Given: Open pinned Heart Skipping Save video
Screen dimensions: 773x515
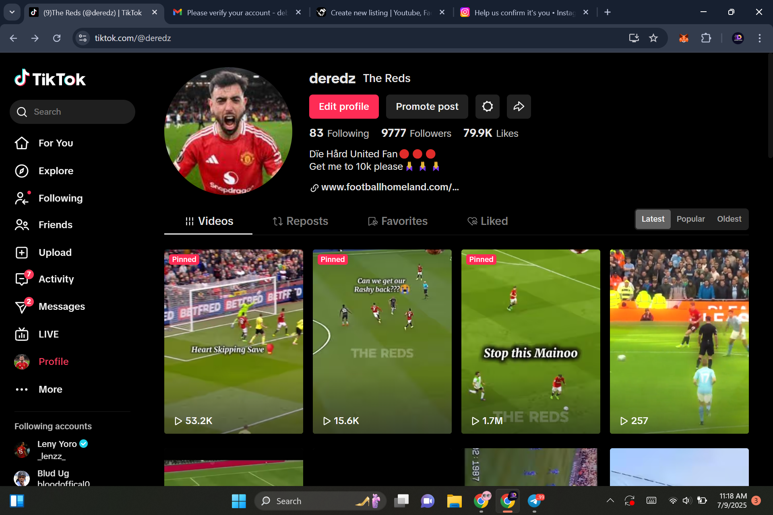Looking at the screenshot, I should 234,342.
